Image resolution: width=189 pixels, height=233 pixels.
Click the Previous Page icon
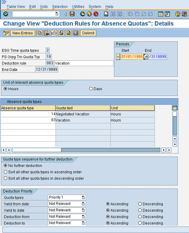point(137,14)
